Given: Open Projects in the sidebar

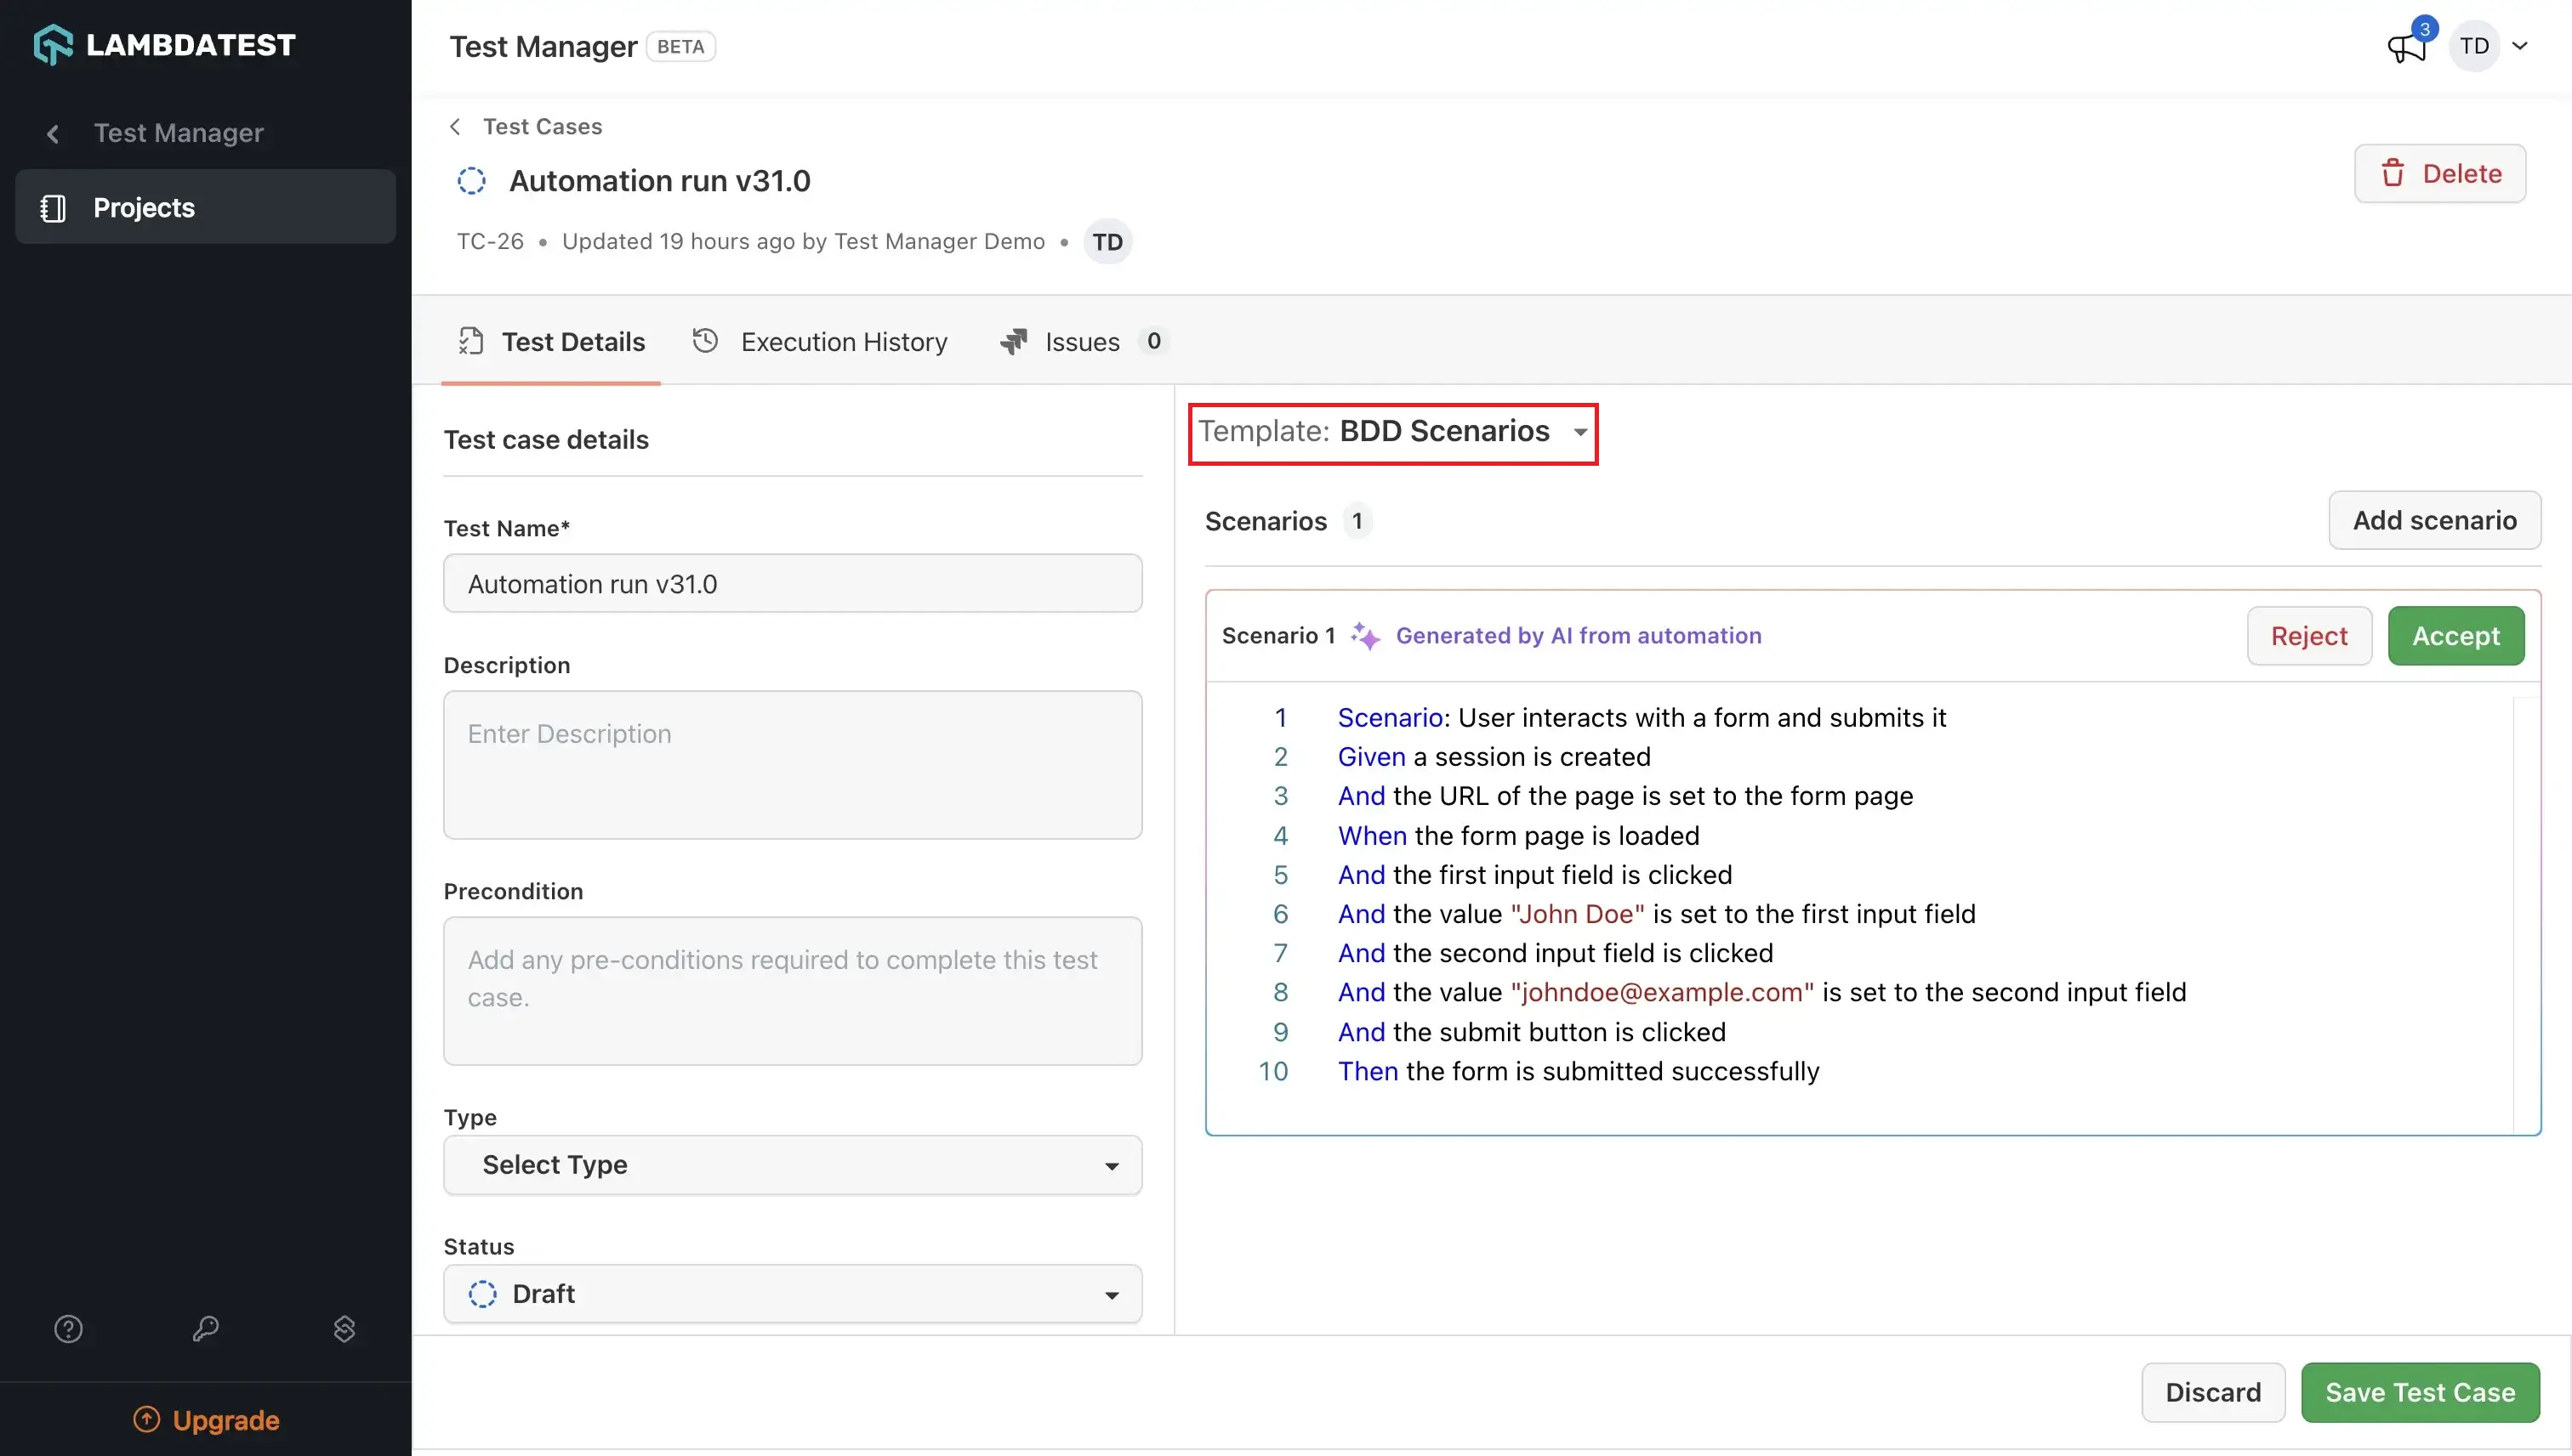Looking at the screenshot, I should pos(205,207).
